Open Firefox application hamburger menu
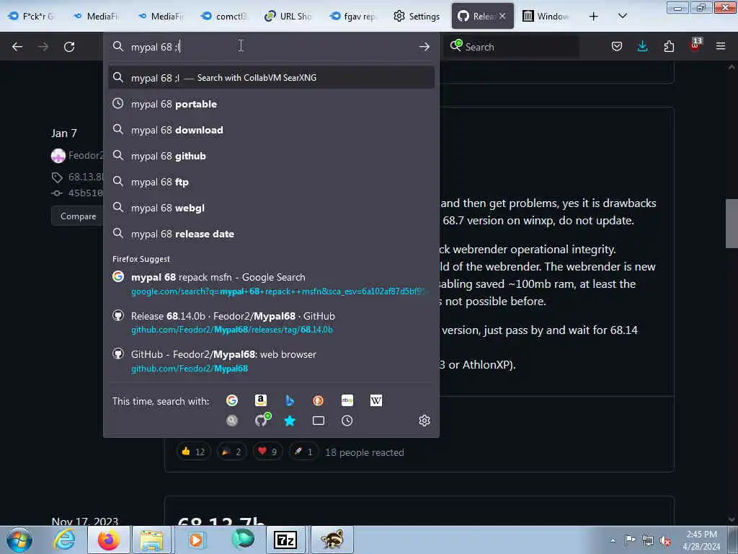Viewport: 738px width, 554px height. coord(721,46)
